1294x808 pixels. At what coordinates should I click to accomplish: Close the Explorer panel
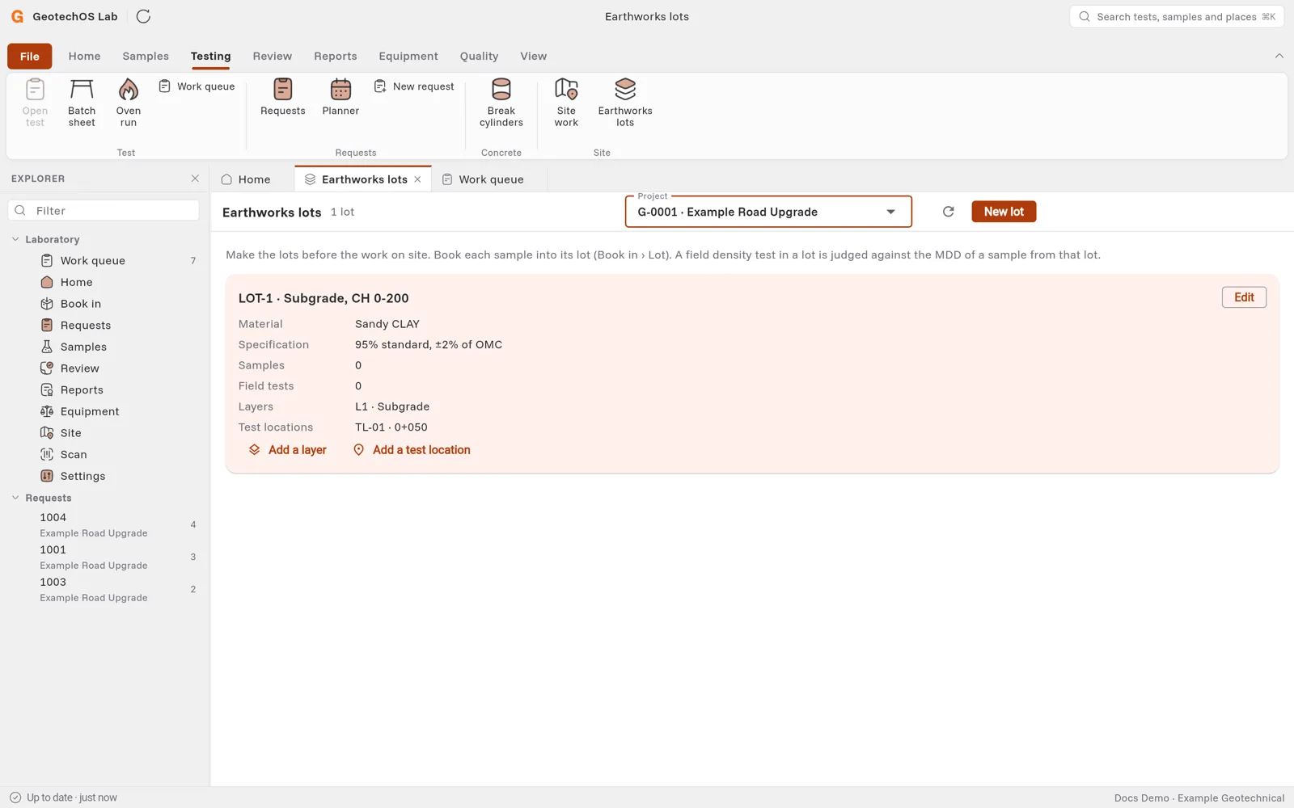195,179
